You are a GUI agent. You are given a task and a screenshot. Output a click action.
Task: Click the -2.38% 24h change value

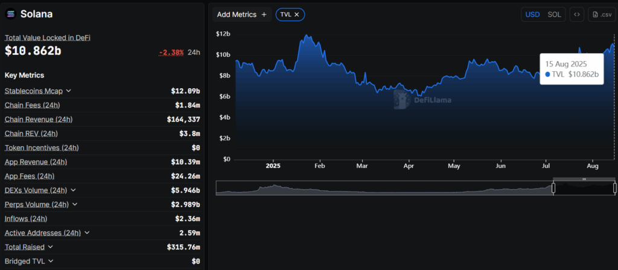pos(171,53)
